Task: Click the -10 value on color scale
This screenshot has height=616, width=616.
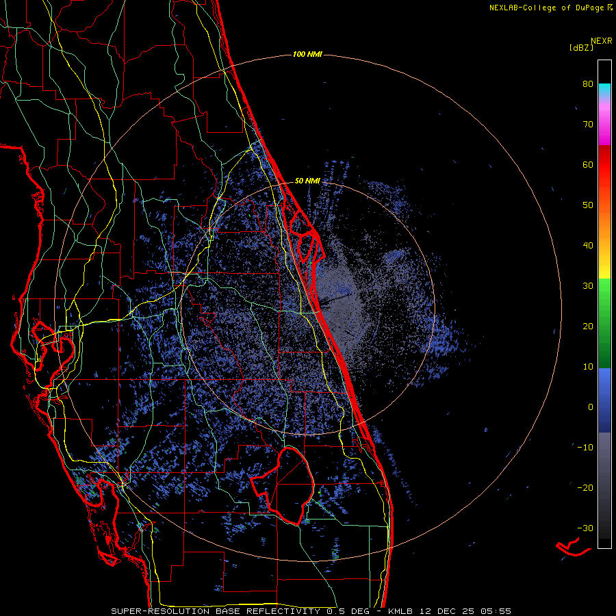Action: (x=585, y=448)
